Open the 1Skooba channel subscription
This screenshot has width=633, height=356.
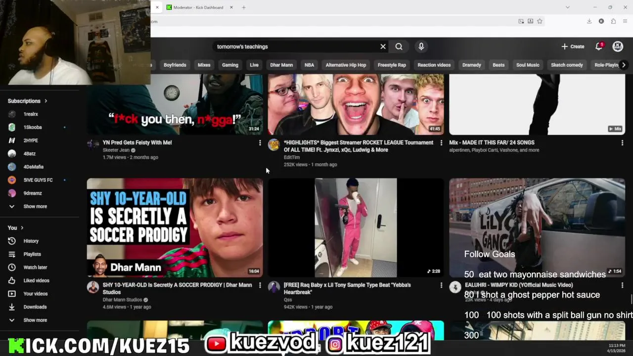click(x=40, y=127)
